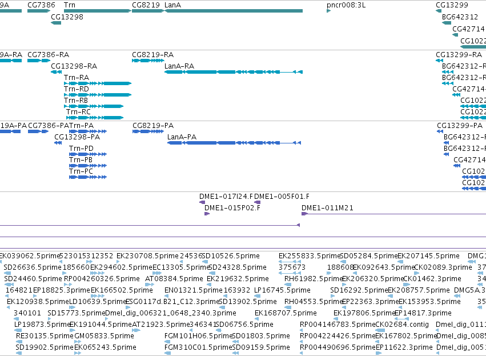Click EST SD26636.5prime
The height and width of the screenshot is (356, 486).
[x=33, y=267]
